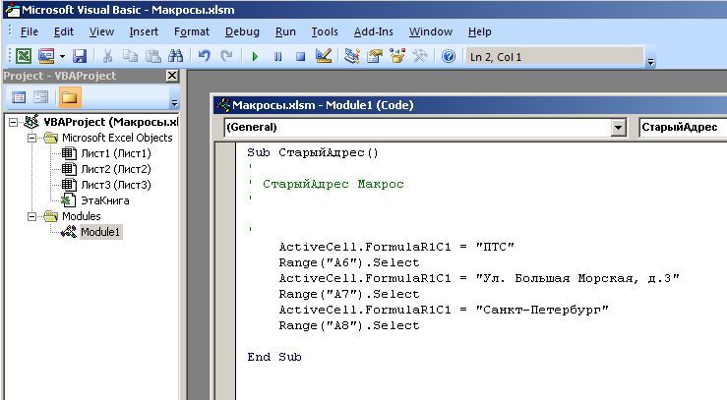The width and height of the screenshot is (727, 400).
Task: Open the Help menu
Action: [x=479, y=31]
